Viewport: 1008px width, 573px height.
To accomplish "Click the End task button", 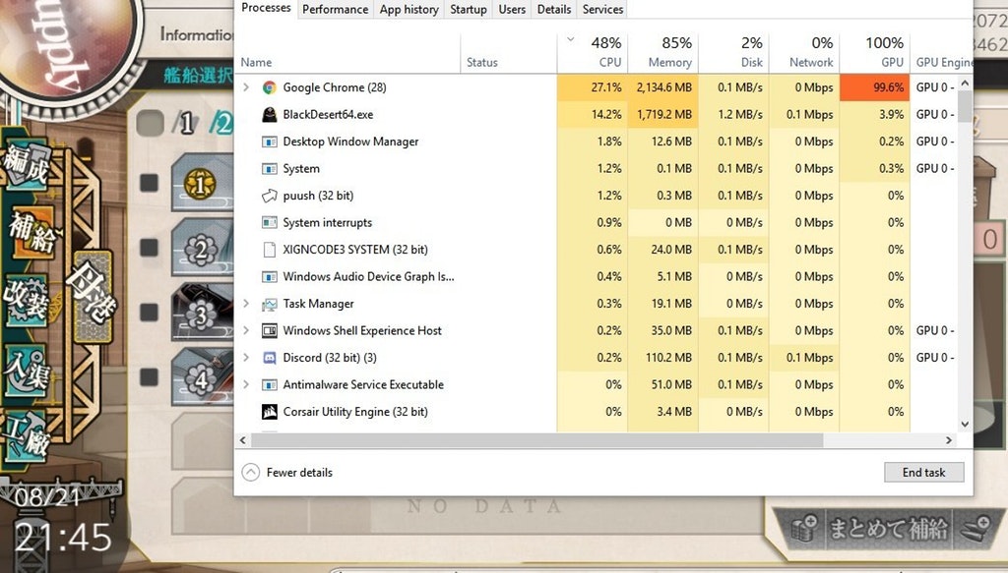I will pos(923,473).
